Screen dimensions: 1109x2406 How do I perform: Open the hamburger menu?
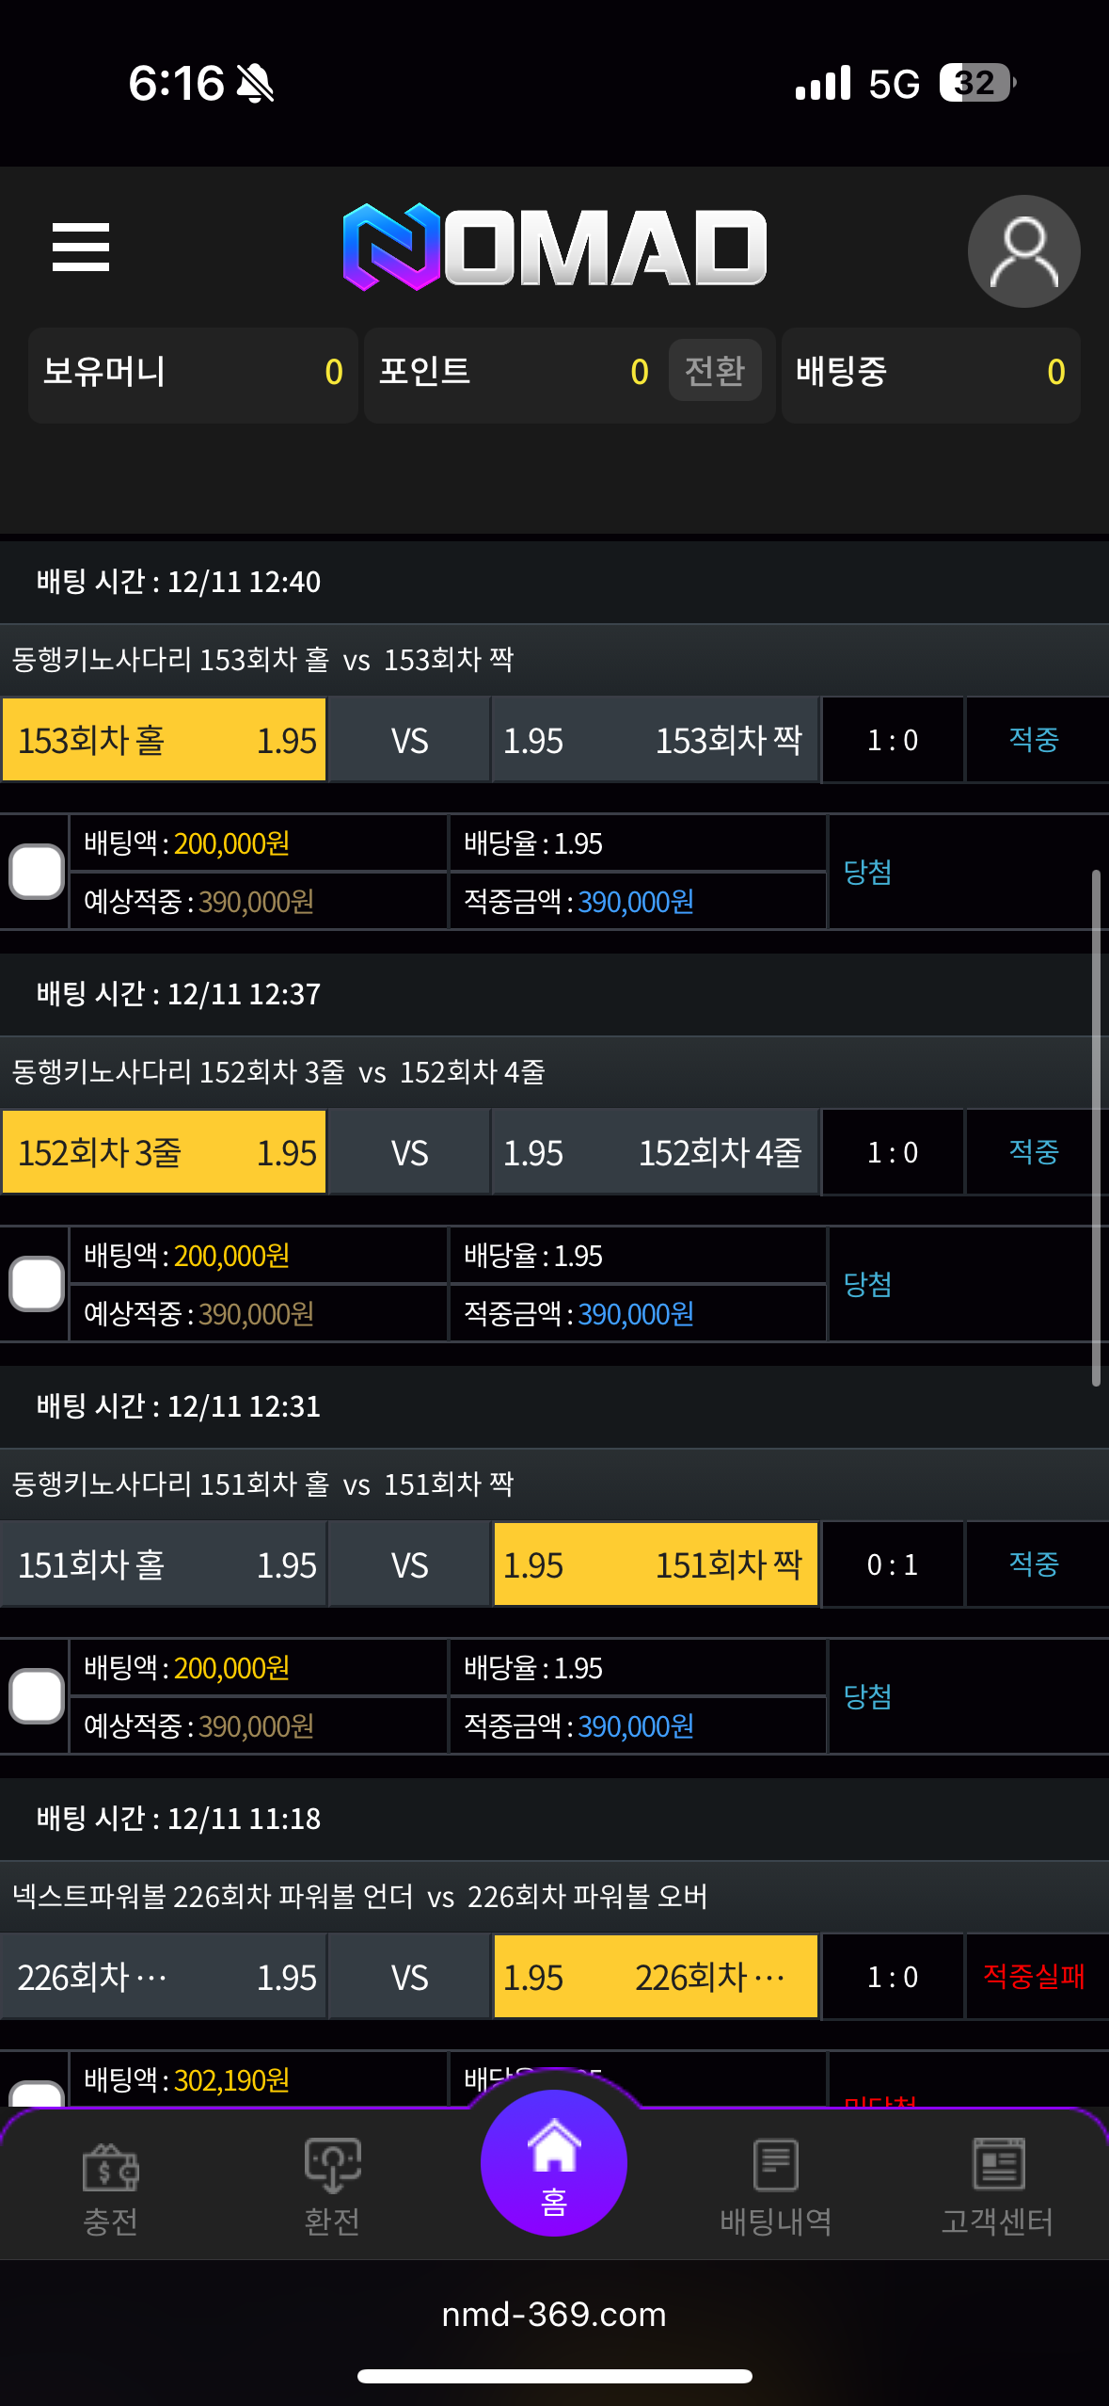click(x=81, y=248)
